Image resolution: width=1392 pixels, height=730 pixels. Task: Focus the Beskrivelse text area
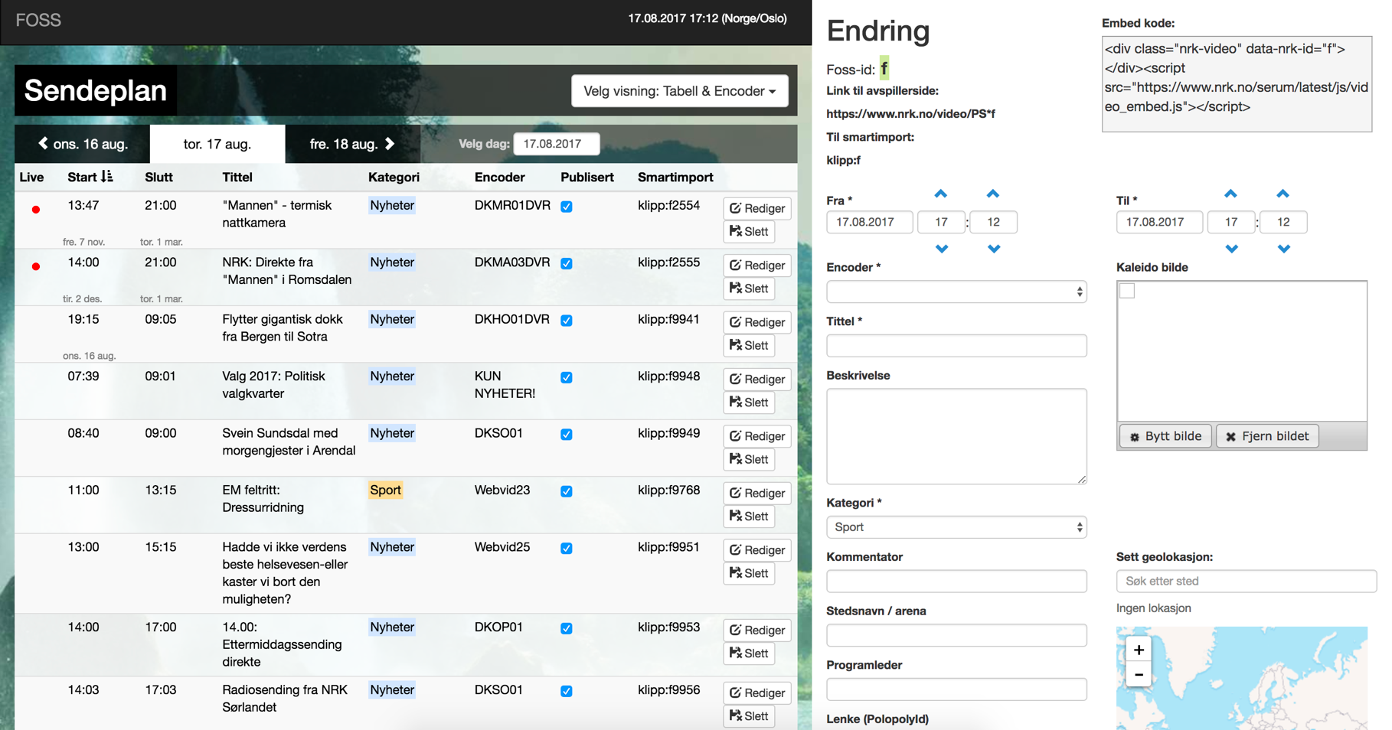click(x=956, y=436)
